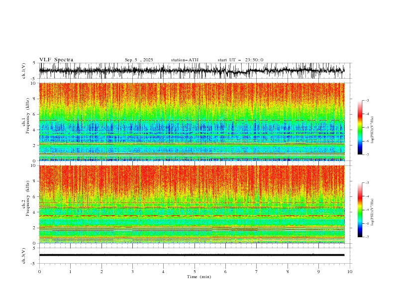
Task: Click the upper colorbar's log(PSD) label
Action: pos(372,130)
